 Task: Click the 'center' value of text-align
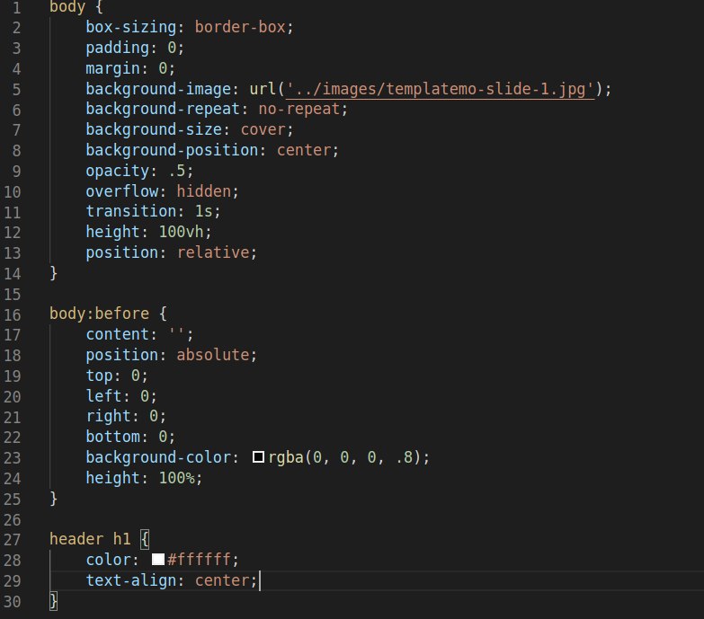click(222, 580)
